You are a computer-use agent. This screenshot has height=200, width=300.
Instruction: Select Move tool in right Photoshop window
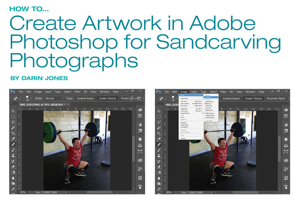159,111
